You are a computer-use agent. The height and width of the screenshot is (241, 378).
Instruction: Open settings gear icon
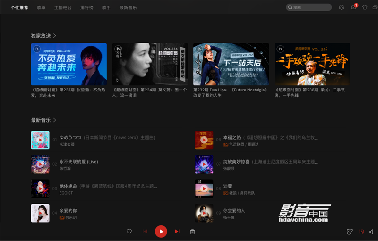coord(341,8)
